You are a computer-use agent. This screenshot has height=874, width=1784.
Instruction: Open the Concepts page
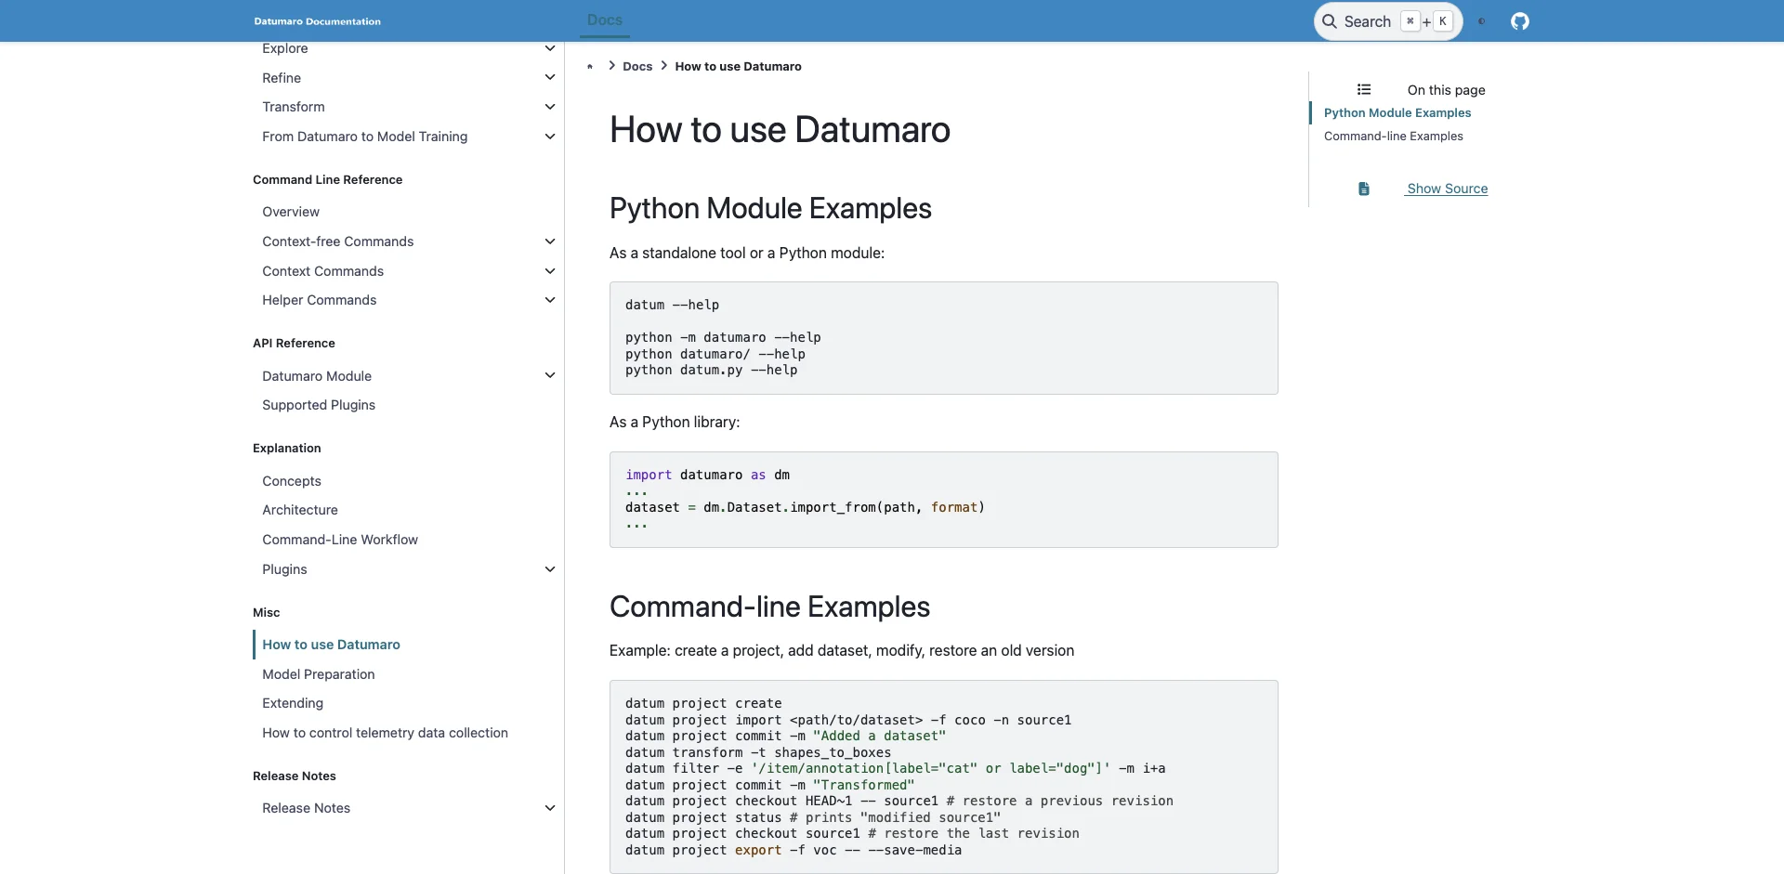click(292, 481)
